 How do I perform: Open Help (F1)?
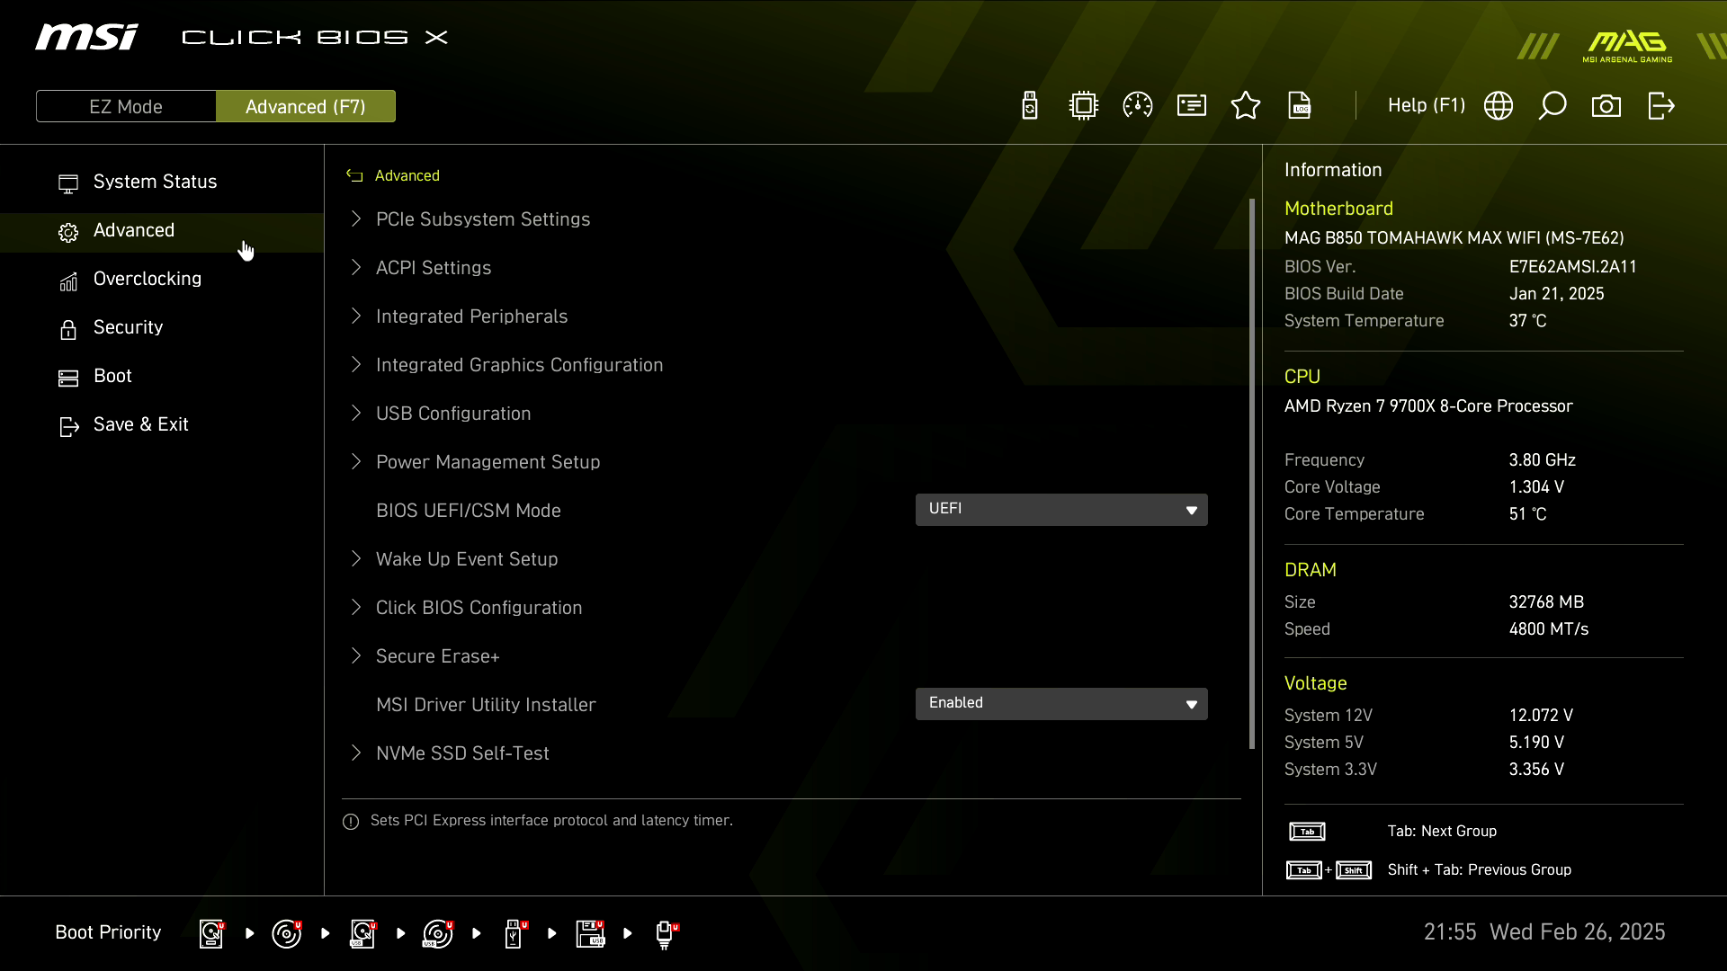click(x=1426, y=105)
